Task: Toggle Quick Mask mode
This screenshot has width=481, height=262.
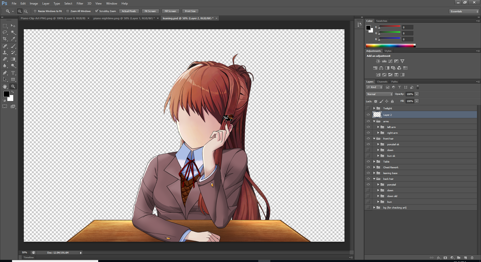Action: 5,106
